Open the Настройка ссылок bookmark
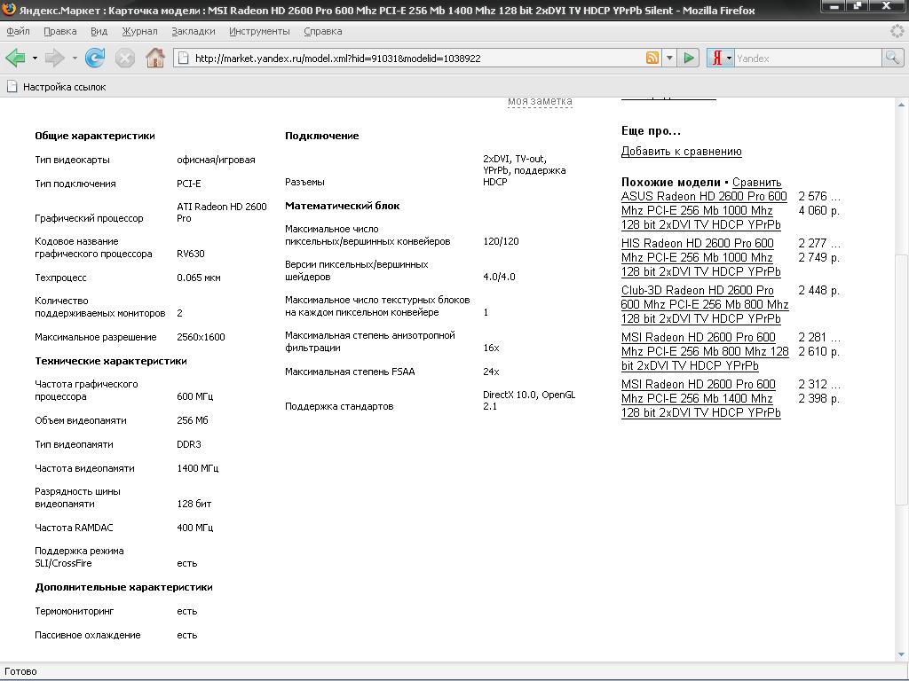Viewport: 909px width, 681px height. click(56, 87)
